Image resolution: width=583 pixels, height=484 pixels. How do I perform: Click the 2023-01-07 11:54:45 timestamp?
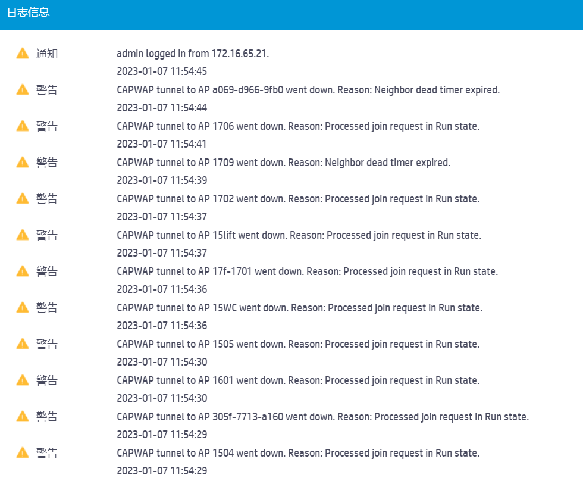(x=162, y=71)
